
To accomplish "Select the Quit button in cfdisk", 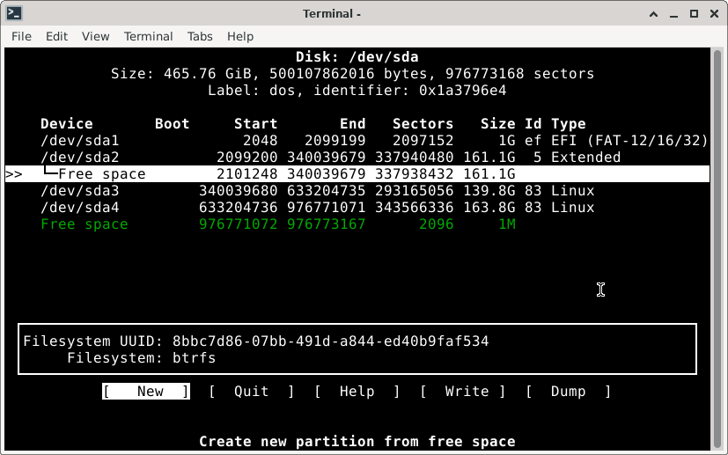I will point(251,392).
